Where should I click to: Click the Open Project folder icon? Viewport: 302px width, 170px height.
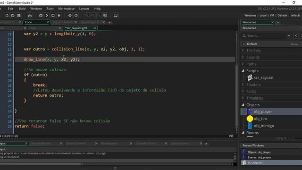13,16
